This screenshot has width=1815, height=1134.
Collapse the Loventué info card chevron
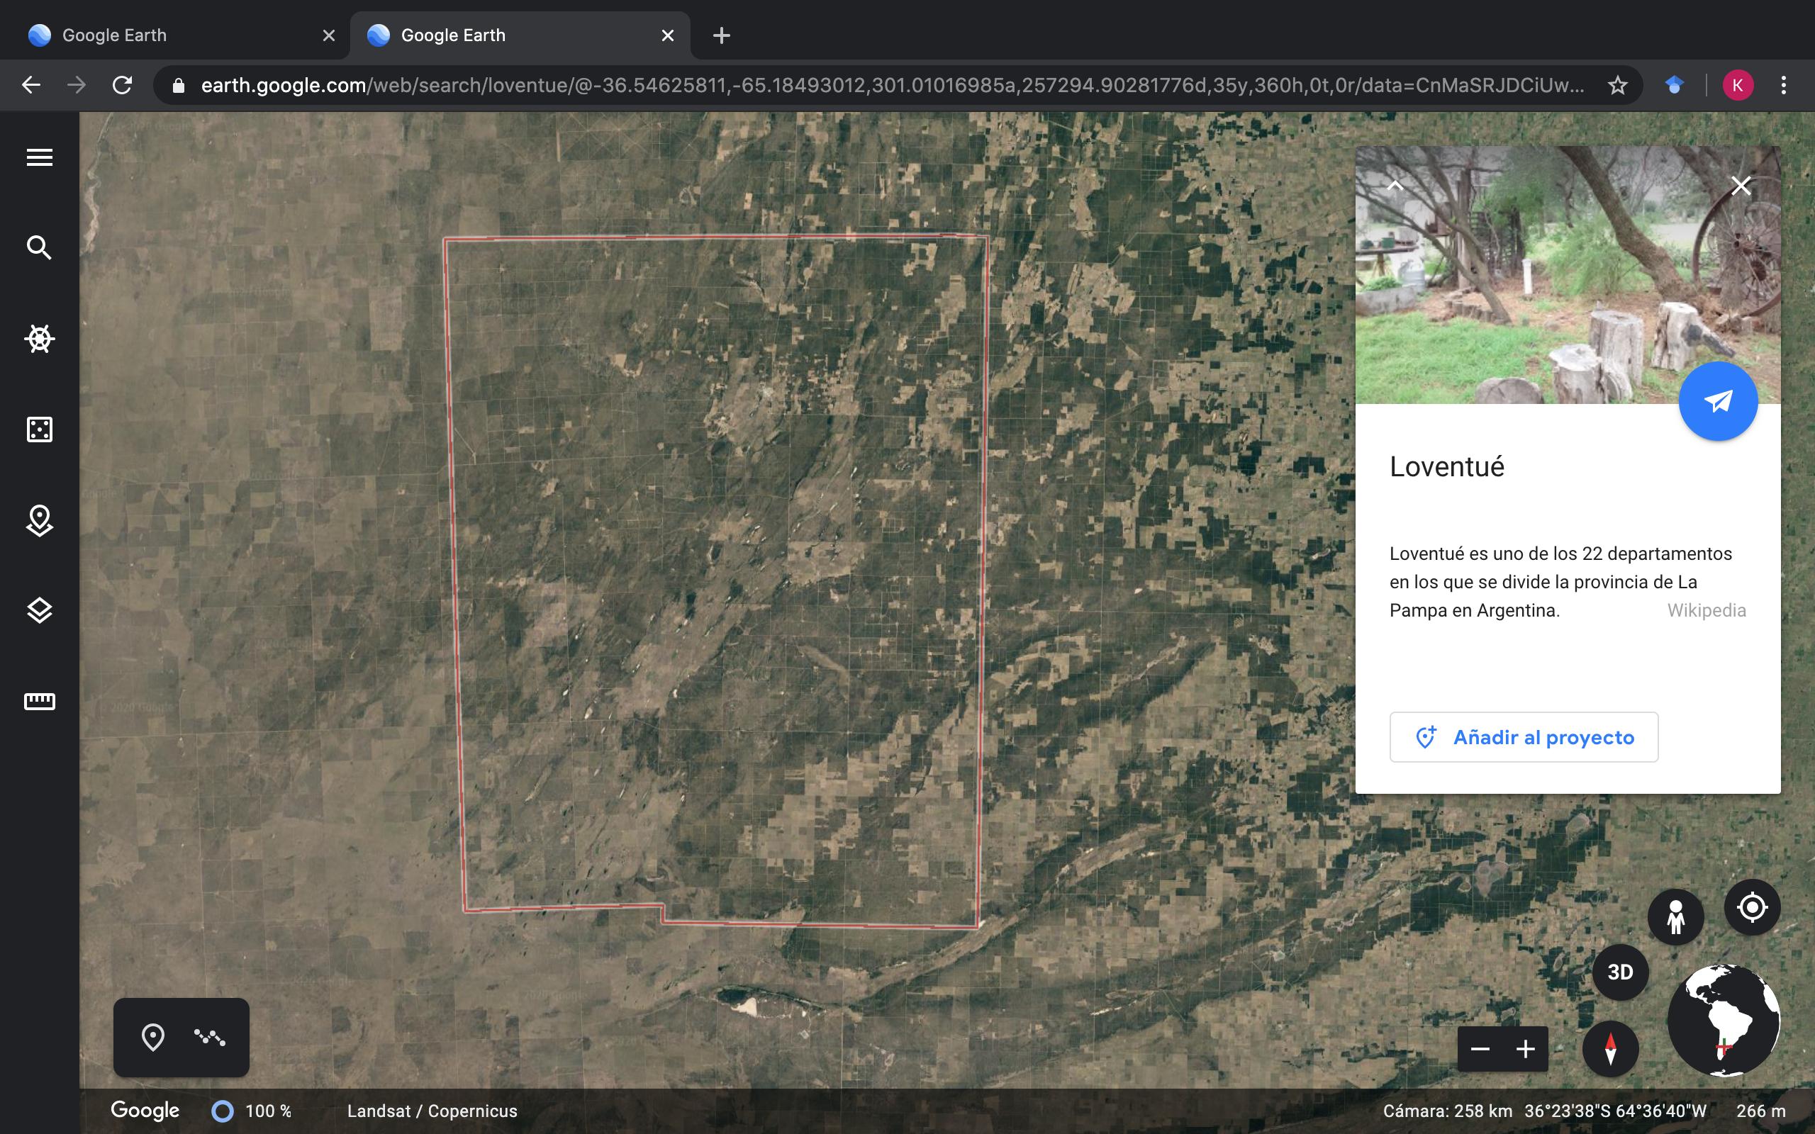tap(1395, 186)
